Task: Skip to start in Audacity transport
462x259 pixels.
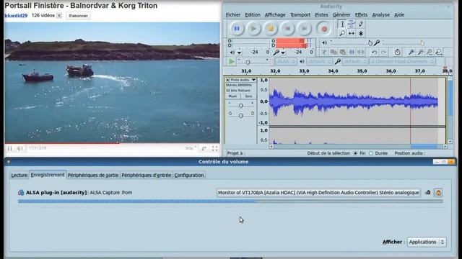Action: 287,29
